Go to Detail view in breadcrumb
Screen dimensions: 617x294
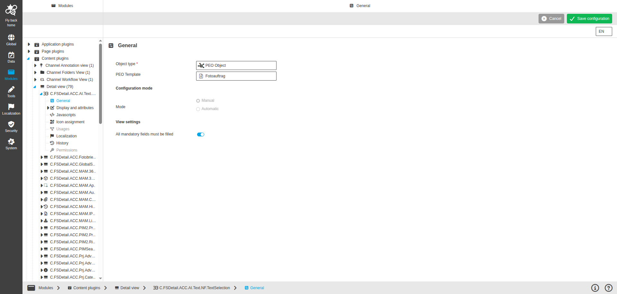[130, 288]
